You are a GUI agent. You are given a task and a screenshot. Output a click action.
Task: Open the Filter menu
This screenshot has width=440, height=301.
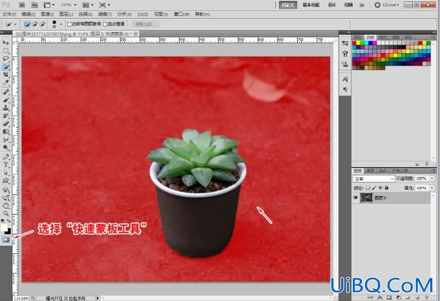click(105, 14)
